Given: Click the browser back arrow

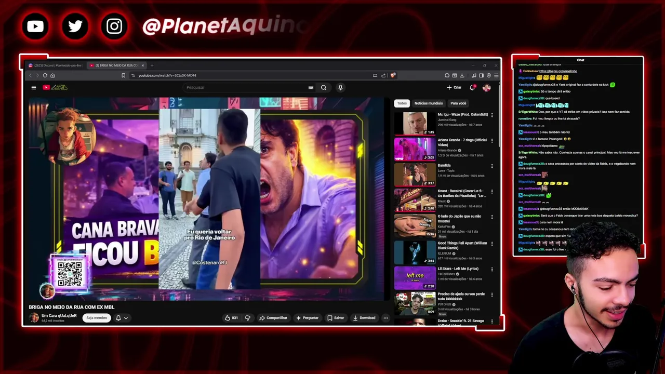Looking at the screenshot, I should click(x=30, y=76).
